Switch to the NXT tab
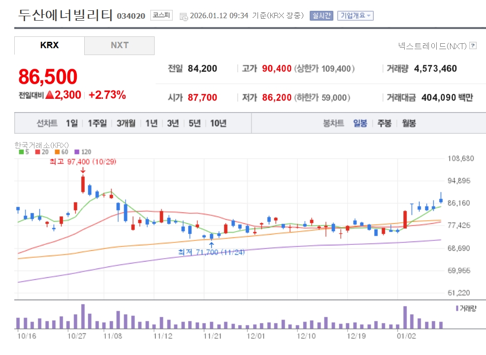 tap(119, 46)
